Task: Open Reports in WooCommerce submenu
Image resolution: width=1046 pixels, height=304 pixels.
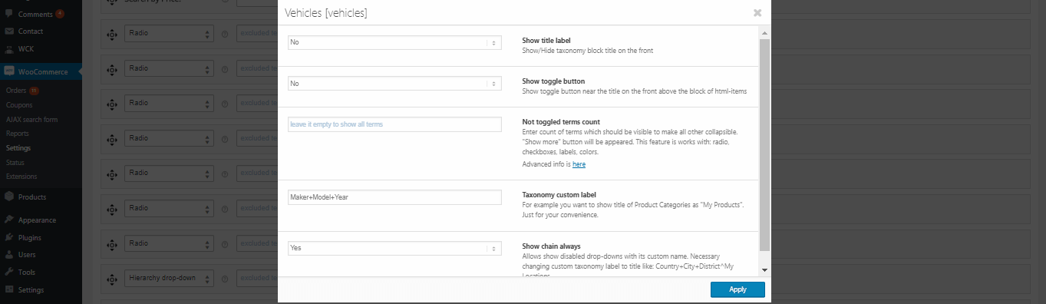Action: point(18,133)
